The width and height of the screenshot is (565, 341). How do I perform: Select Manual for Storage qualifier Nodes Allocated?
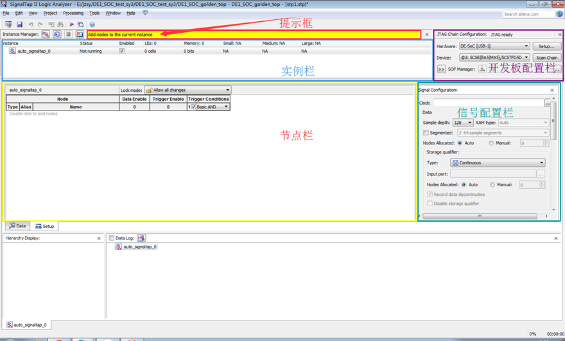click(x=492, y=184)
